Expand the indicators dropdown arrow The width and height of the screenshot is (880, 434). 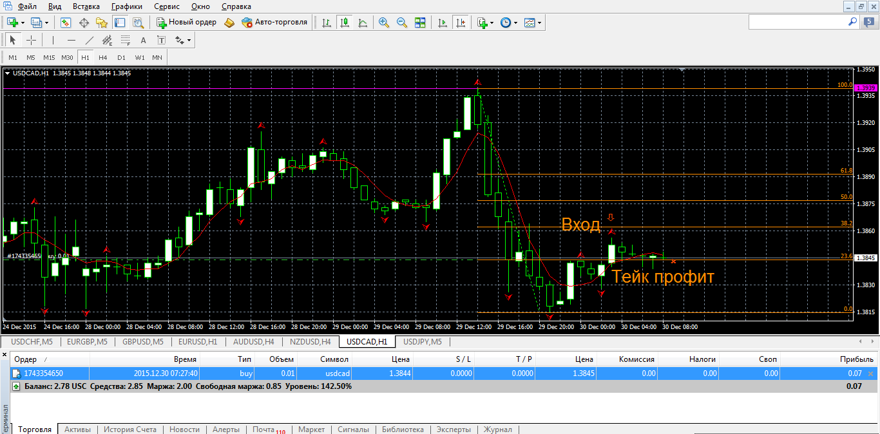point(492,23)
